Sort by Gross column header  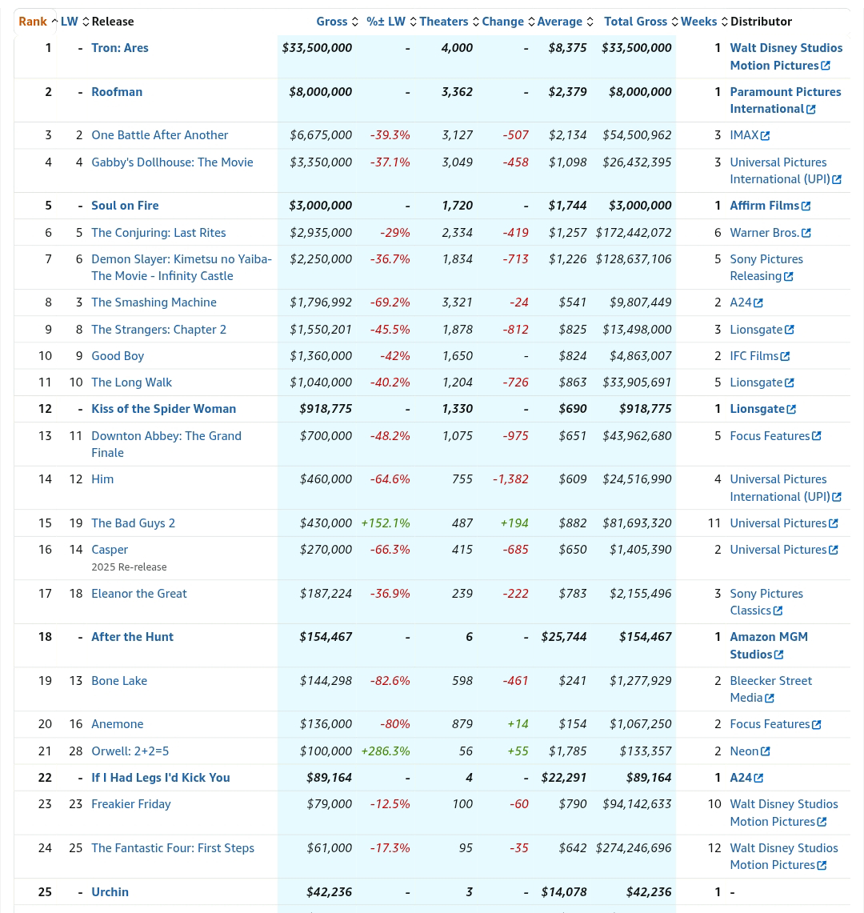click(x=331, y=22)
